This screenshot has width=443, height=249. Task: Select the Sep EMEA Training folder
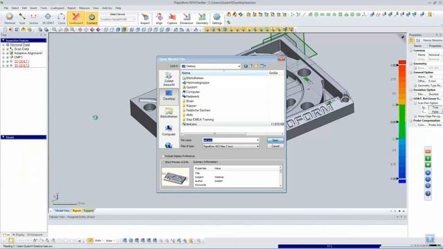coord(200,120)
